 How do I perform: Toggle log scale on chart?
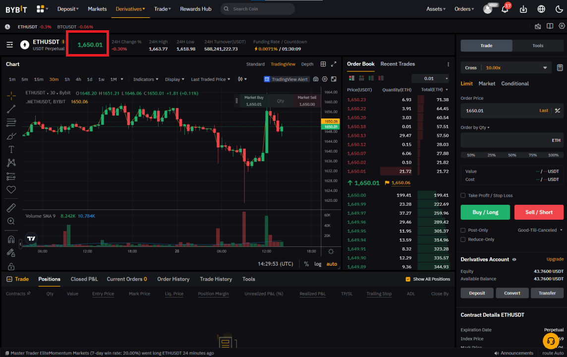click(x=318, y=264)
